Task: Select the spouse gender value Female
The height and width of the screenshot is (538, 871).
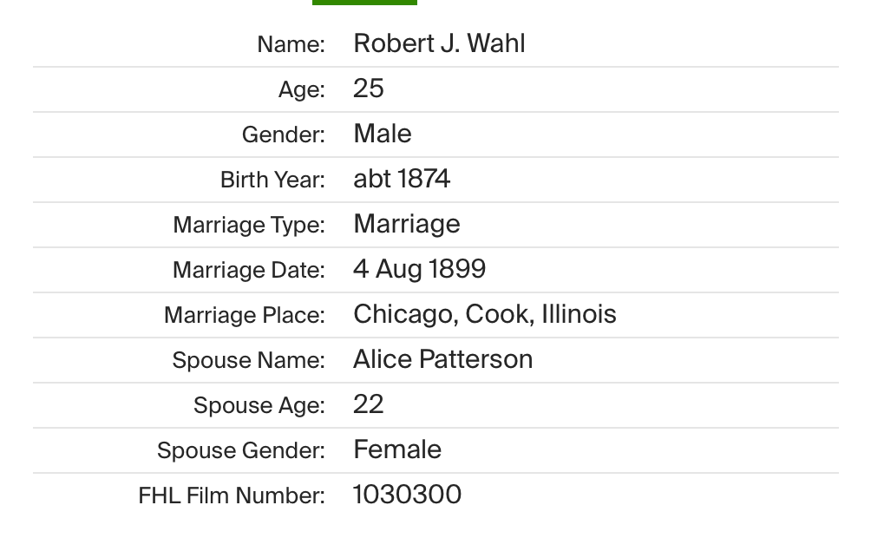Action: (397, 449)
